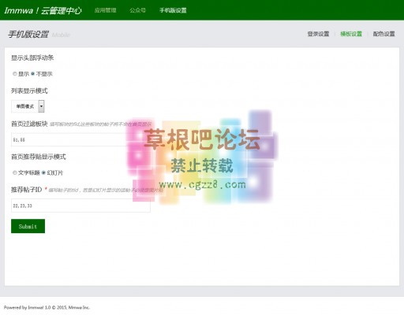
Task: Switch to the 配色设置 tab
Action: pos(383,34)
